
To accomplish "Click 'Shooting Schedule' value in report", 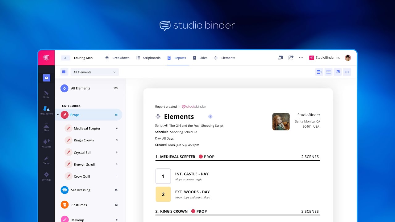I will coord(184,132).
